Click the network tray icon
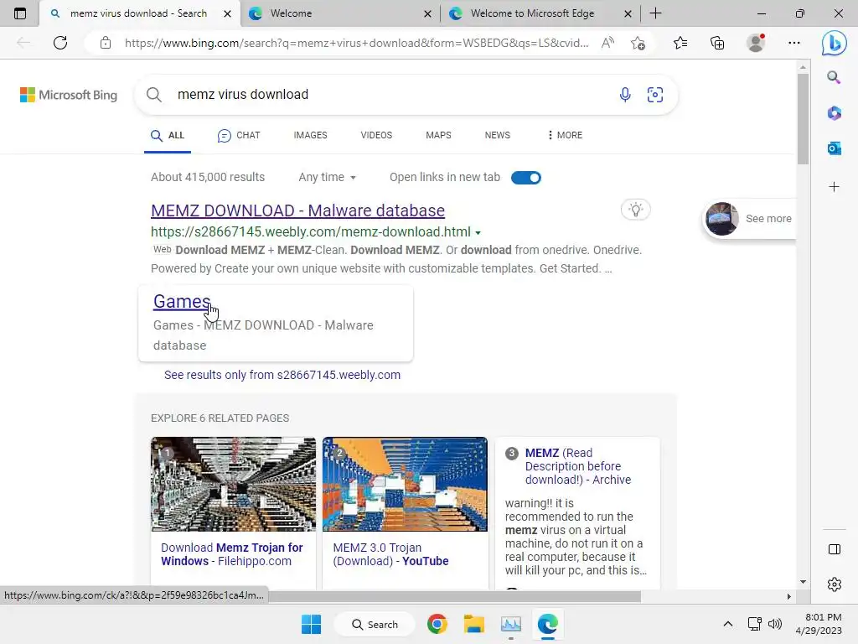 (x=754, y=624)
